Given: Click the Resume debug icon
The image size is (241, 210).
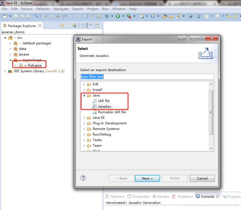Looking at the screenshot, I should pyautogui.click(x=45, y=16).
